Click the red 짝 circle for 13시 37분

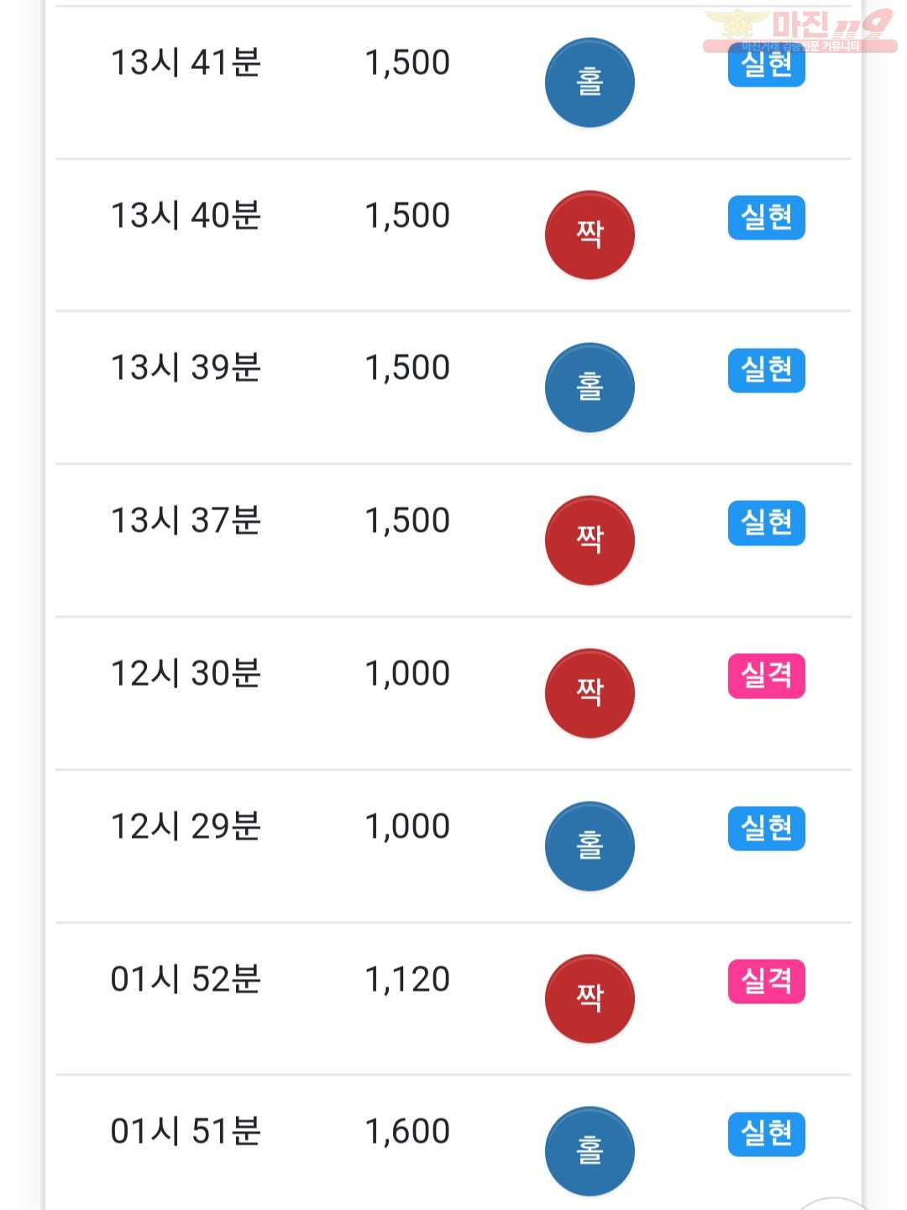(590, 540)
